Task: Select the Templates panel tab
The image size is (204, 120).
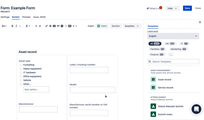Action: [x=153, y=26]
